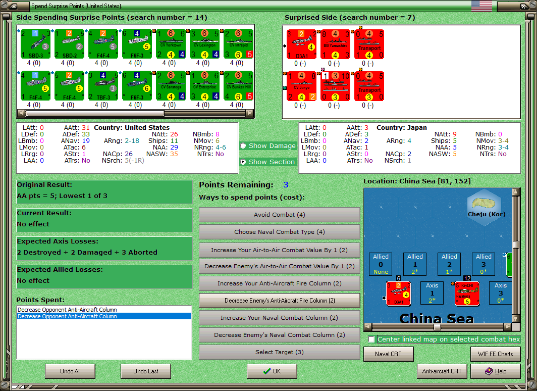This screenshot has height=391, width=537.
Task: Select the CV Yorktown carrier counter
Action: pyautogui.click(x=171, y=44)
